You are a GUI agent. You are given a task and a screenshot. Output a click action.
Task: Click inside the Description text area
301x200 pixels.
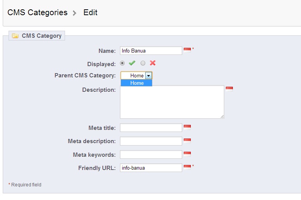pyautogui.click(x=172, y=102)
